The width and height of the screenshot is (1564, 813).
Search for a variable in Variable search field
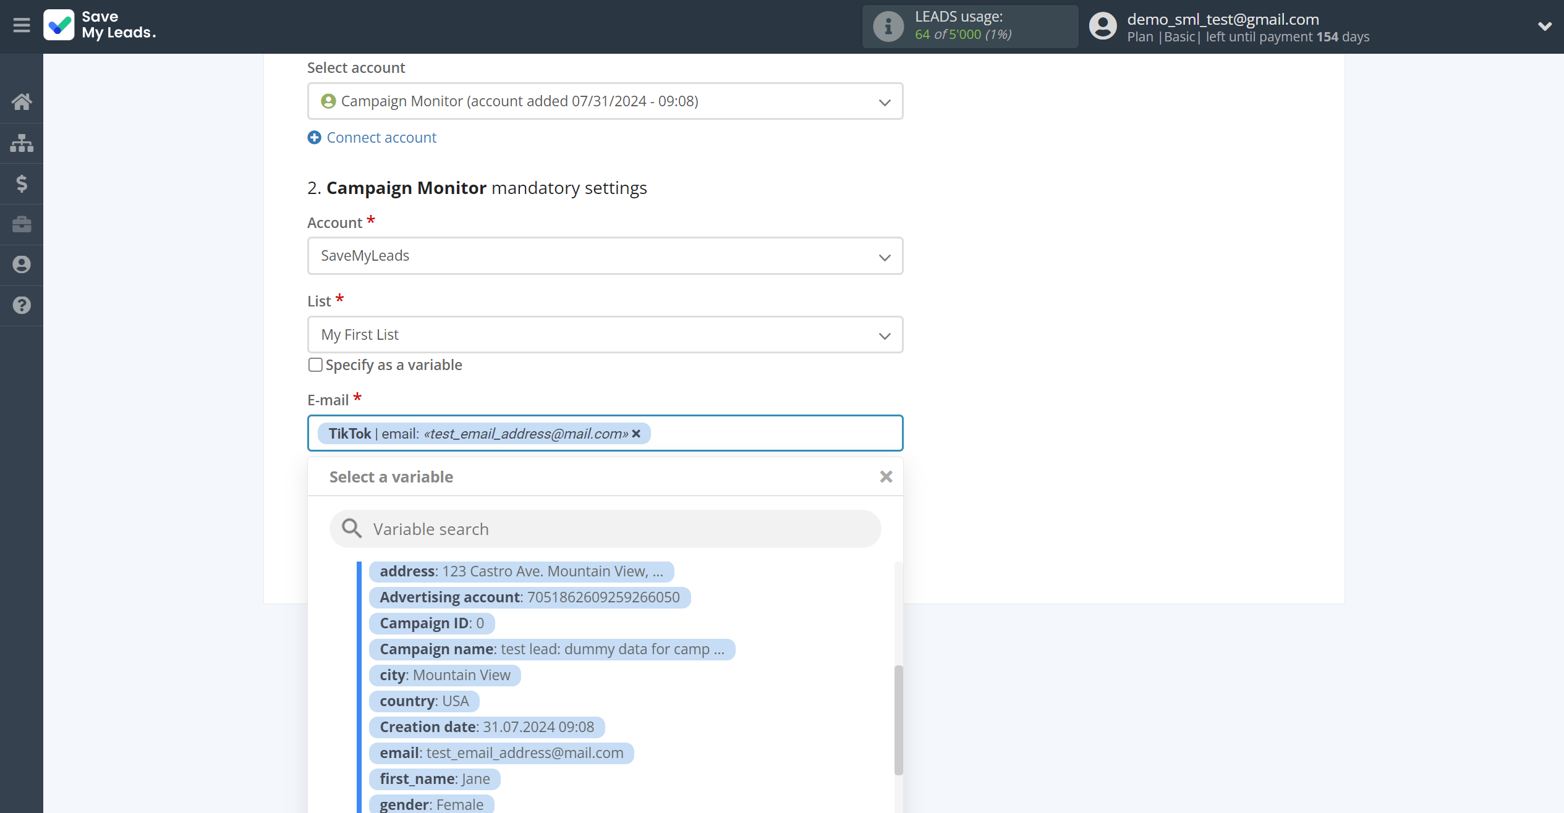coord(605,529)
